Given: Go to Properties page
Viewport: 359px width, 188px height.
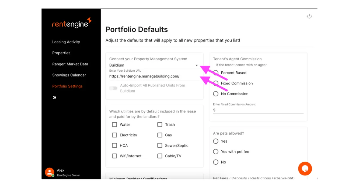Looking at the screenshot, I should (x=61, y=53).
